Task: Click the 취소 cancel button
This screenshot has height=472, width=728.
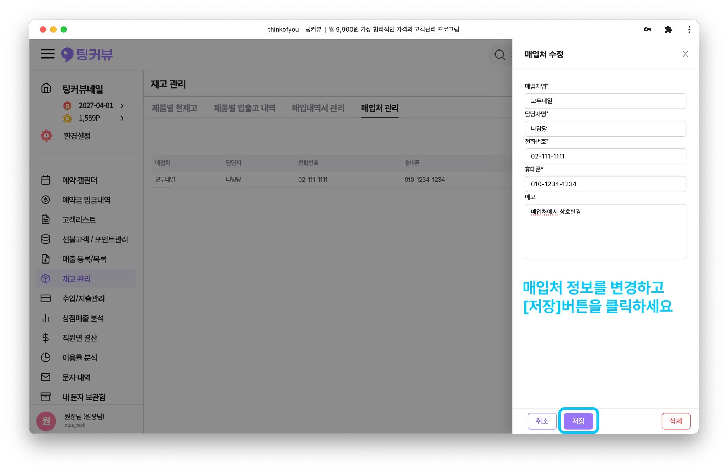Action: (x=542, y=421)
